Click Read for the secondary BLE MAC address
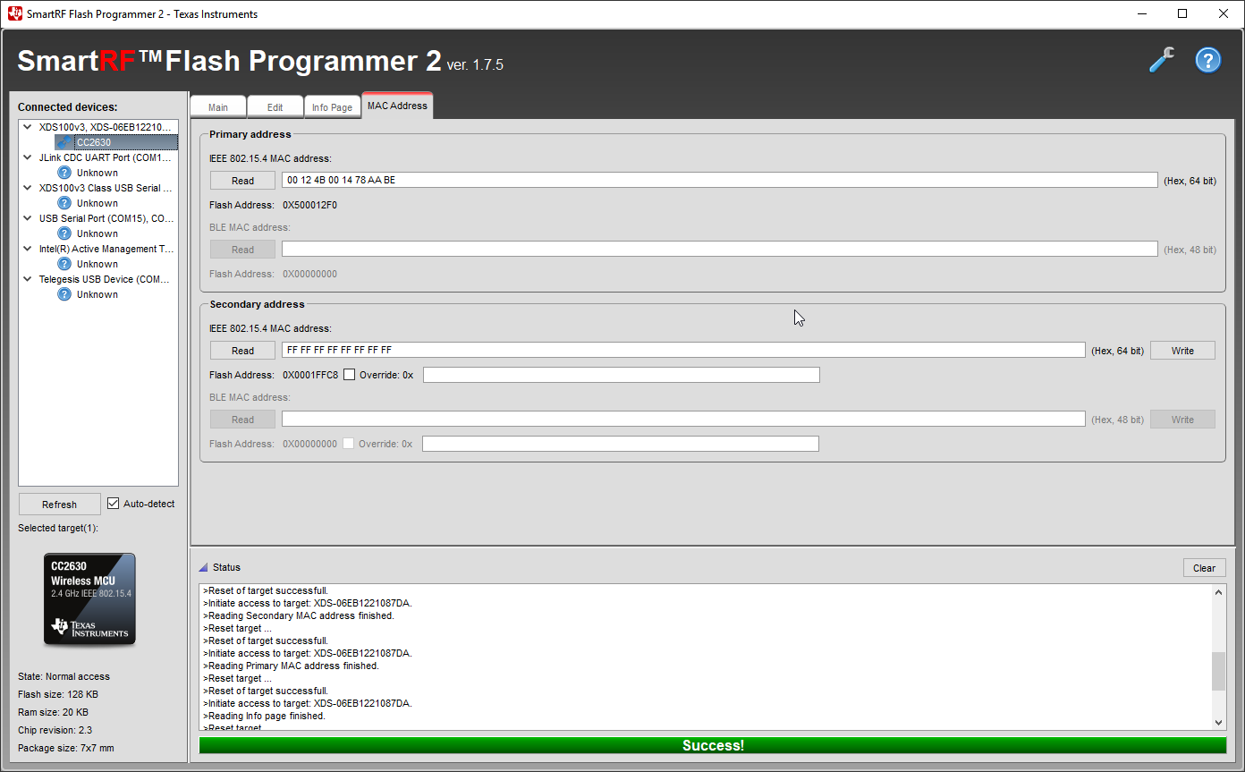 click(242, 420)
